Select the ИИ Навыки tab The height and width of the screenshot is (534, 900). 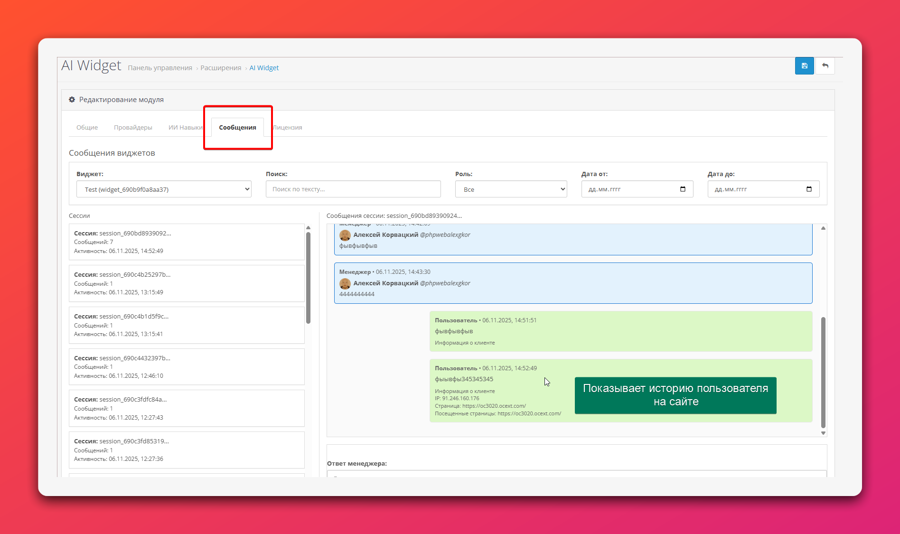tap(185, 127)
